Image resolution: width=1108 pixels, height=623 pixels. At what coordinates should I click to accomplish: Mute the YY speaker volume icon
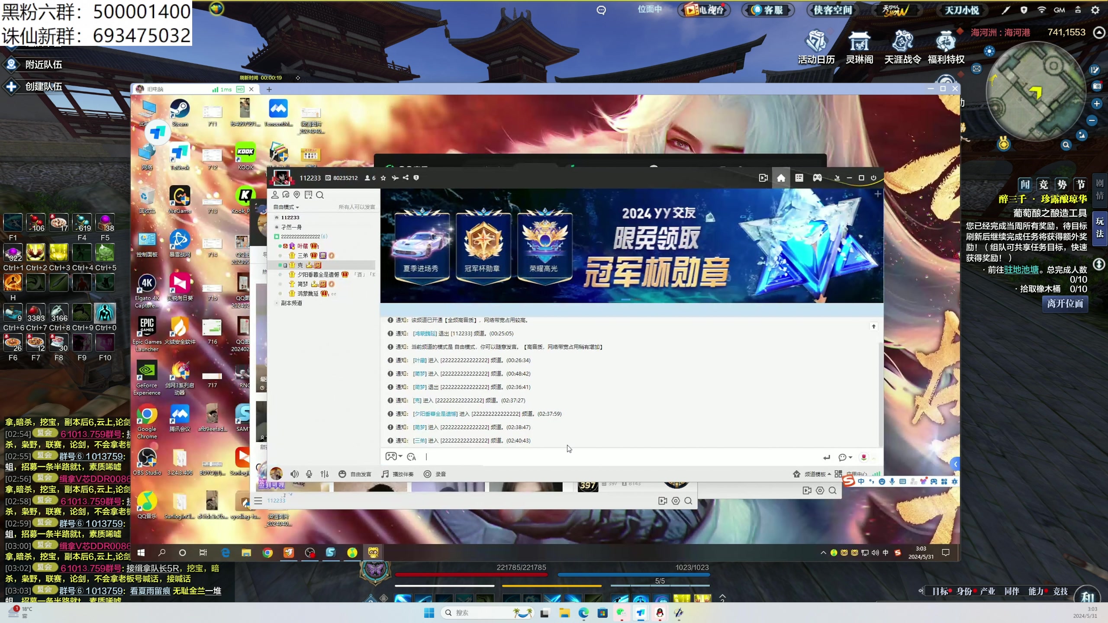tap(294, 474)
